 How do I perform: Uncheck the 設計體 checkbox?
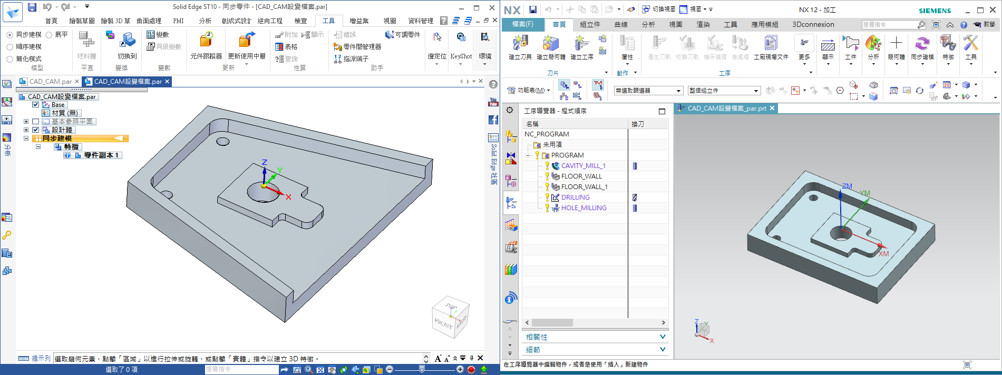click(x=36, y=130)
